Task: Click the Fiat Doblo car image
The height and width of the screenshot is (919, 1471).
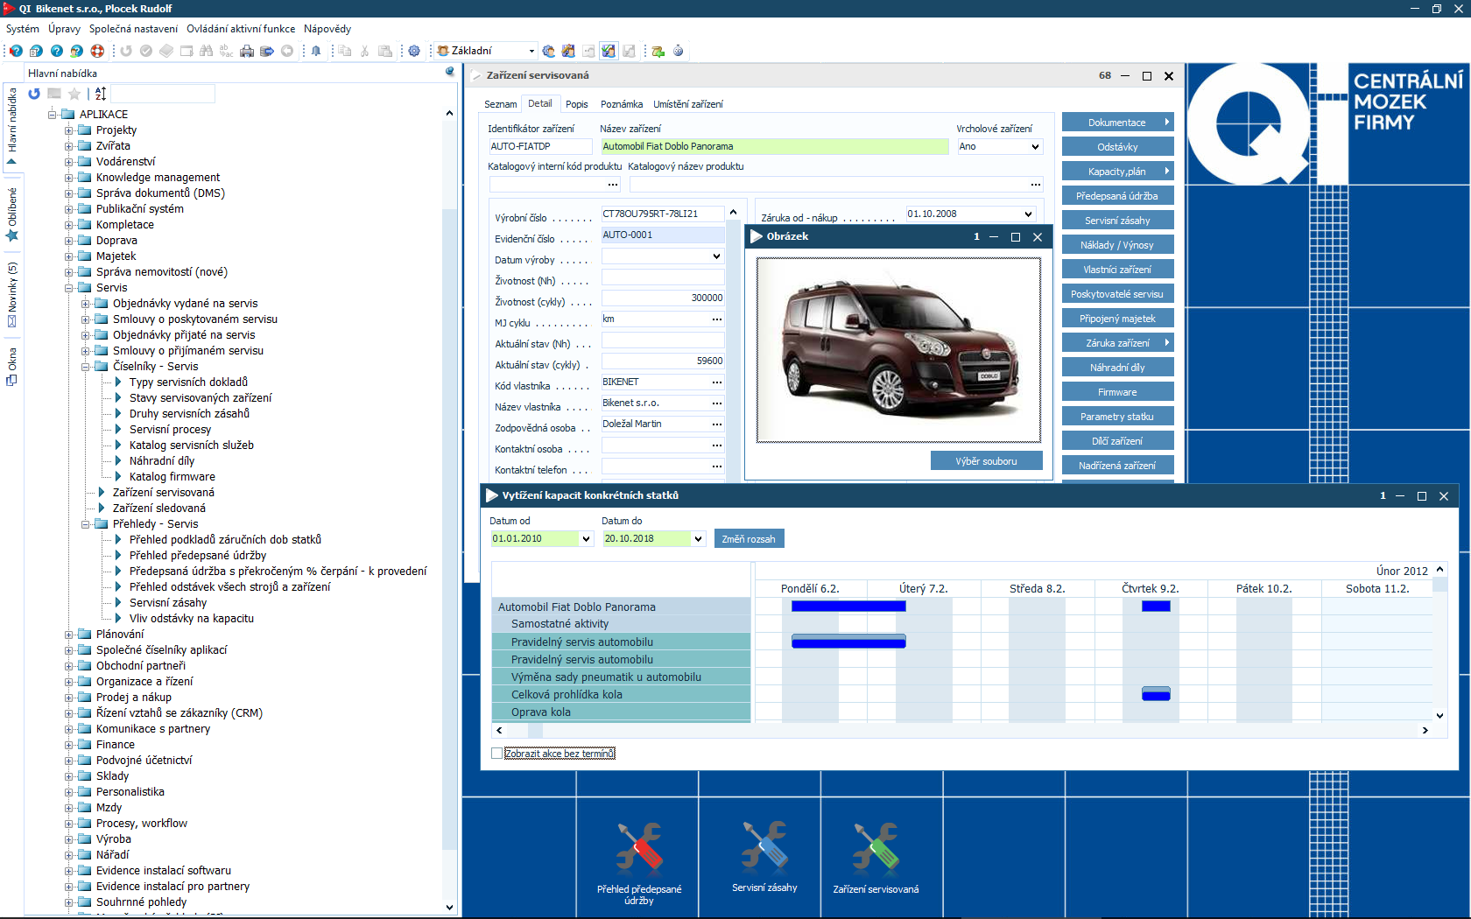Action: point(898,350)
